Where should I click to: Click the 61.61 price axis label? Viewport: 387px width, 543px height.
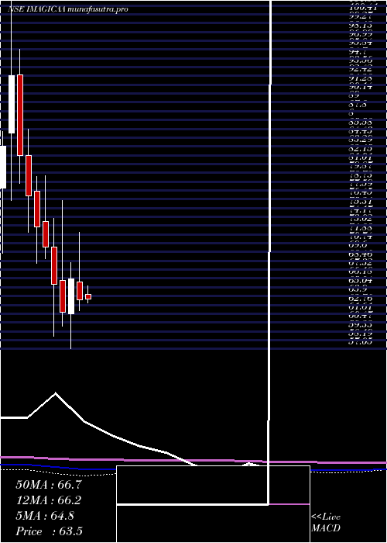coord(361,307)
